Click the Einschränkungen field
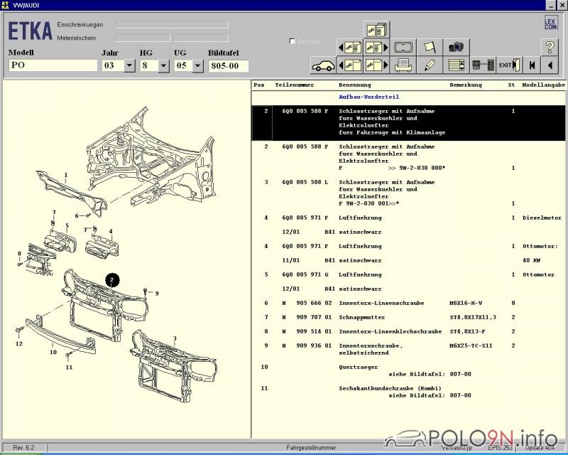This screenshot has width=568, height=455. (x=171, y=24)
